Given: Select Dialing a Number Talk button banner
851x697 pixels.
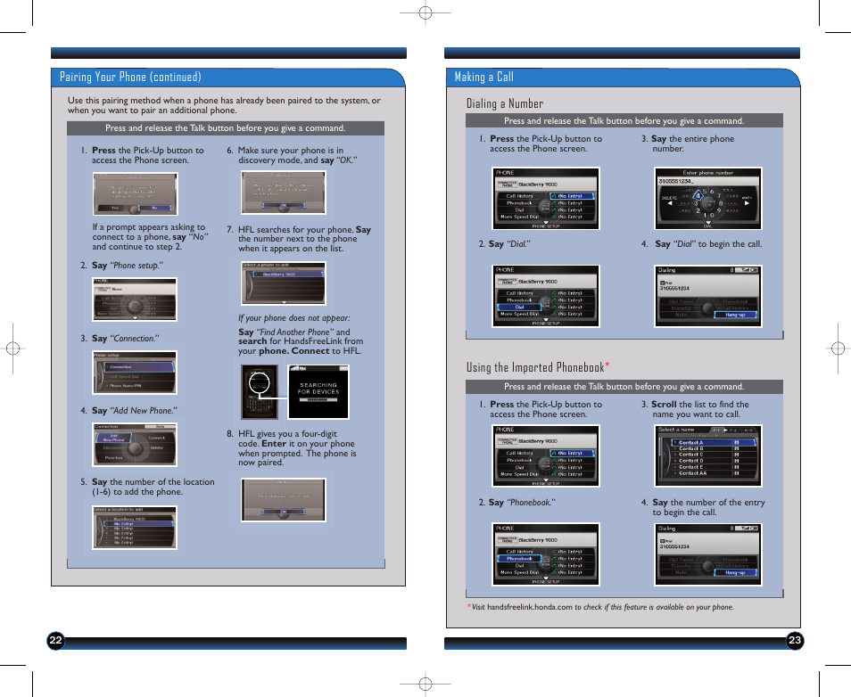Looking at the screenshot, I should pyautogui.click(x=624, y=121).
